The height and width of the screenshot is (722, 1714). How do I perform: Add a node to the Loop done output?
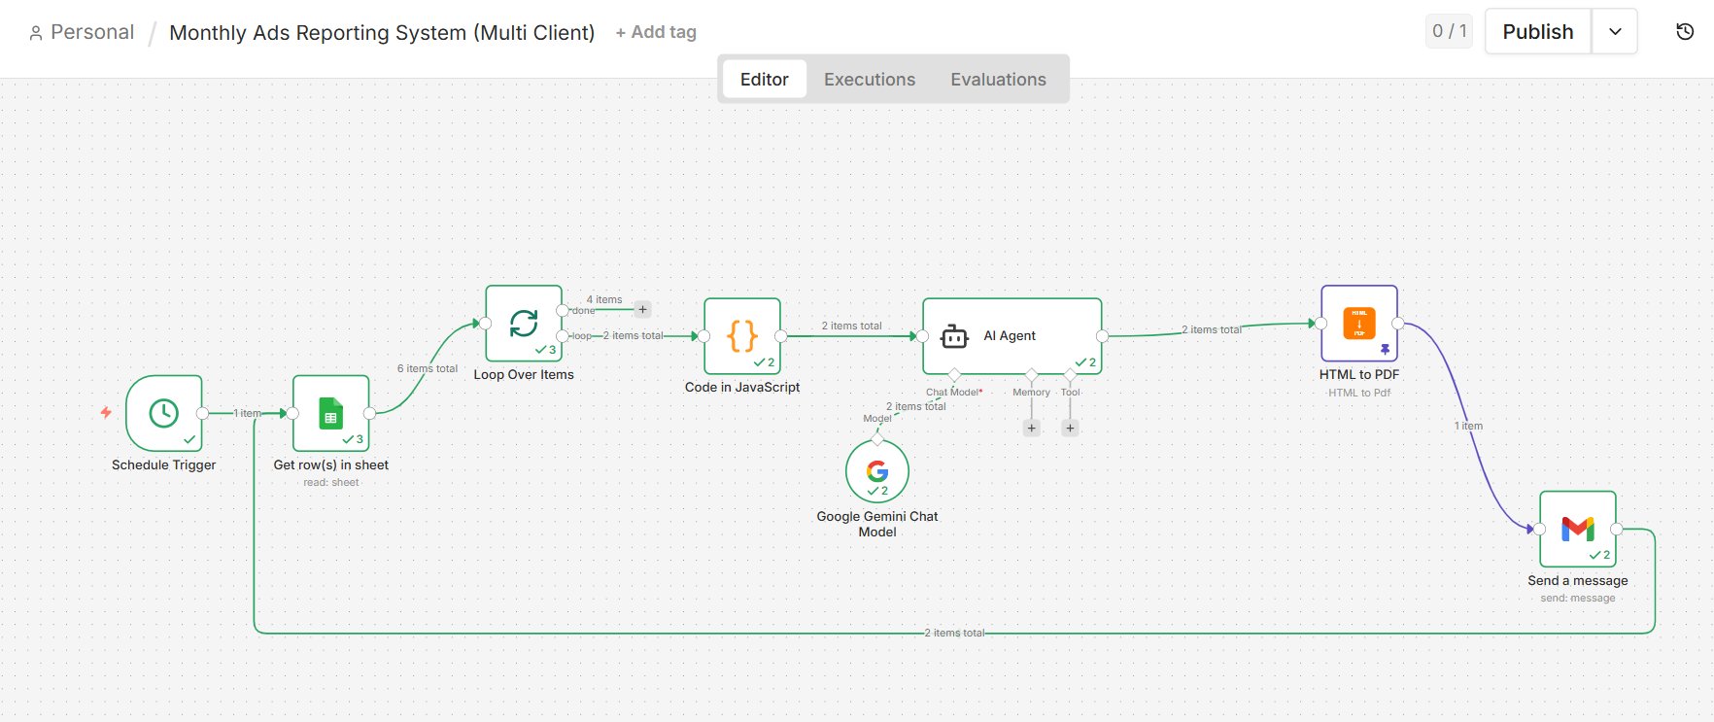642,310
